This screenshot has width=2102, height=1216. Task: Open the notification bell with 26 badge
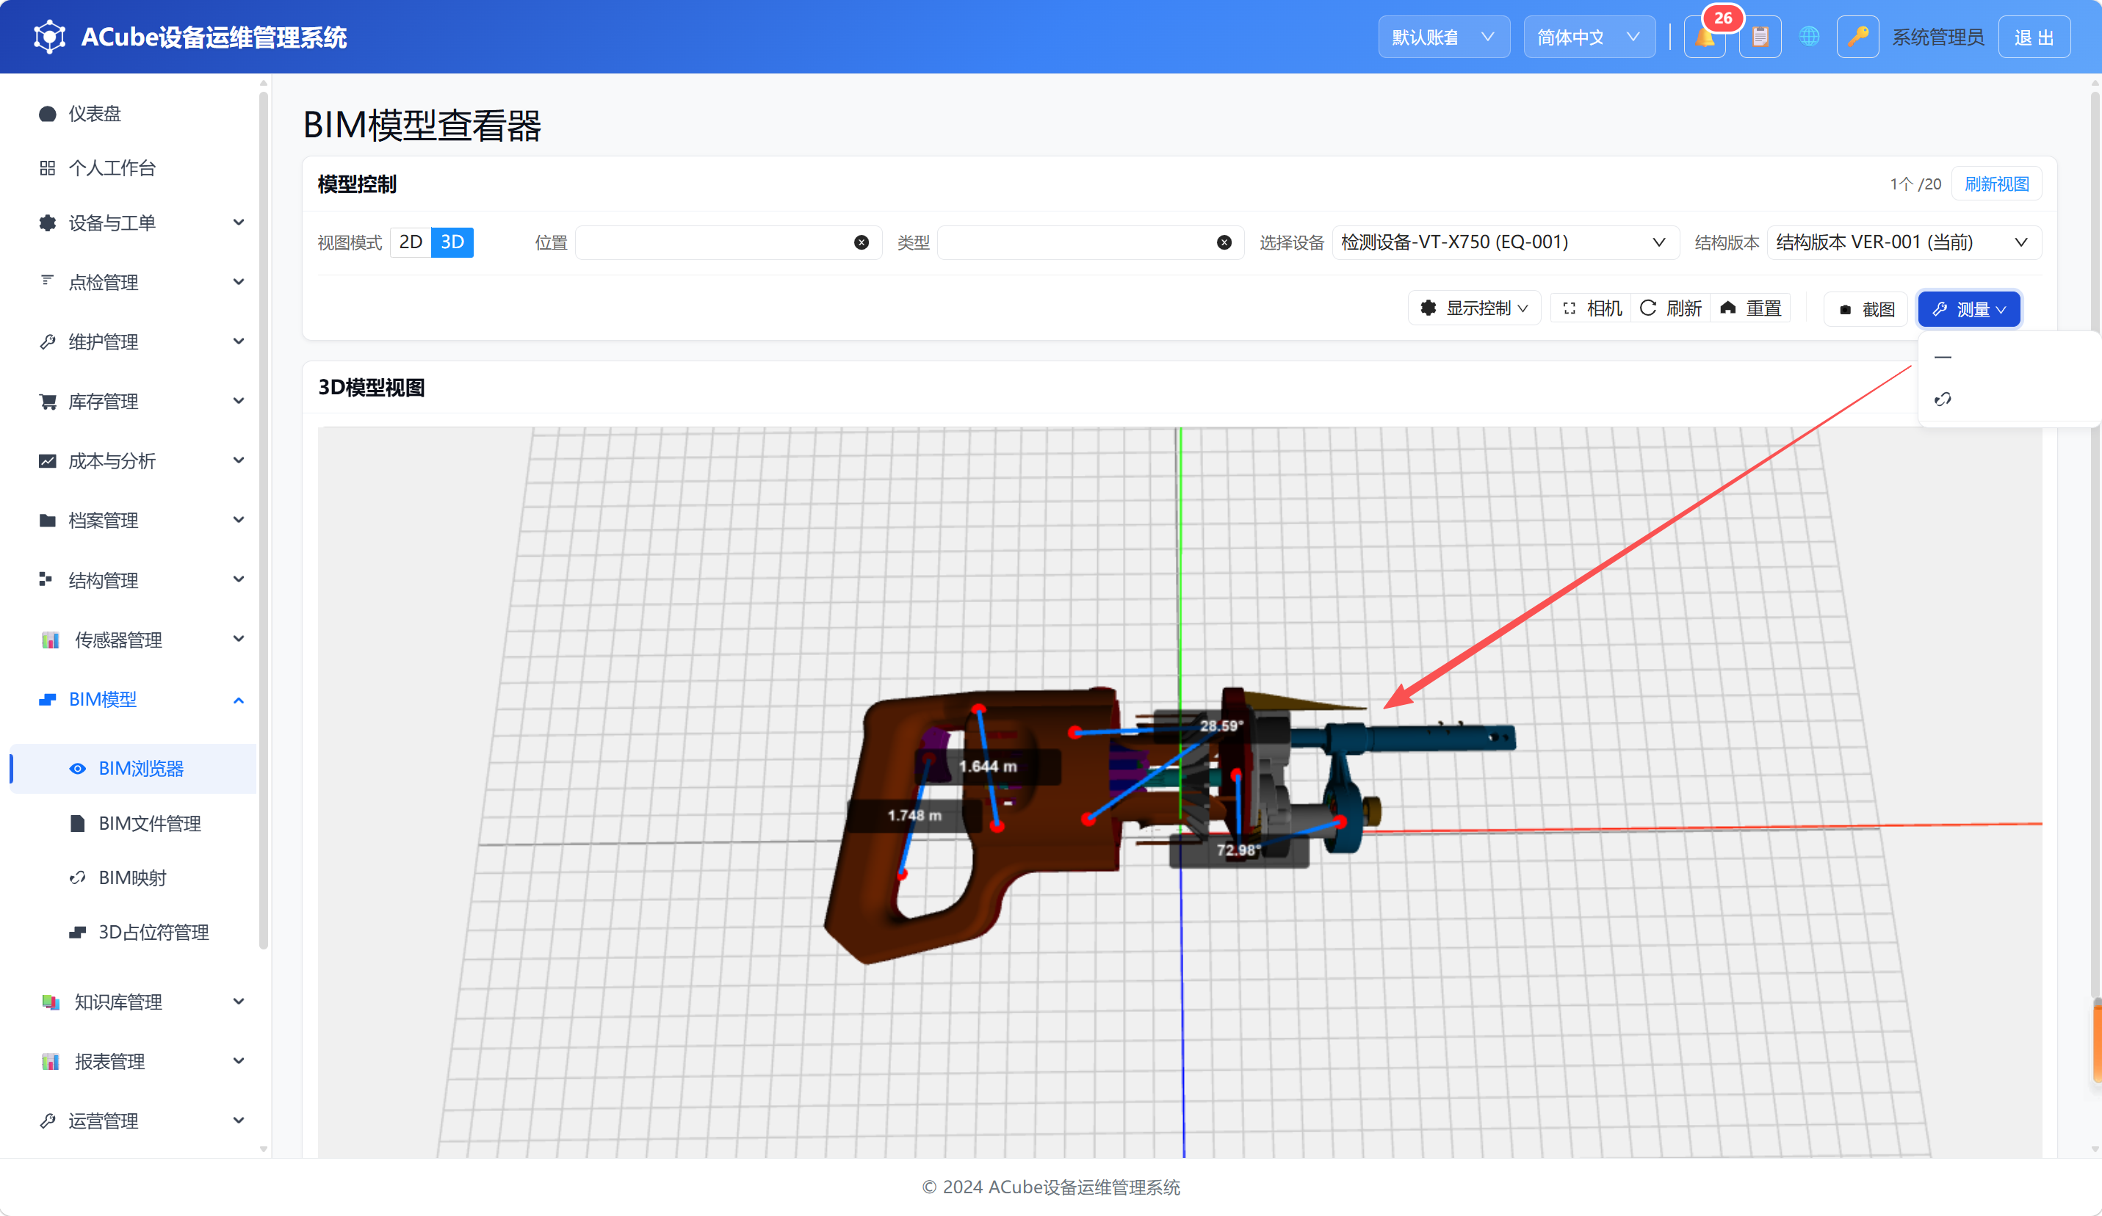point(1705,37)
